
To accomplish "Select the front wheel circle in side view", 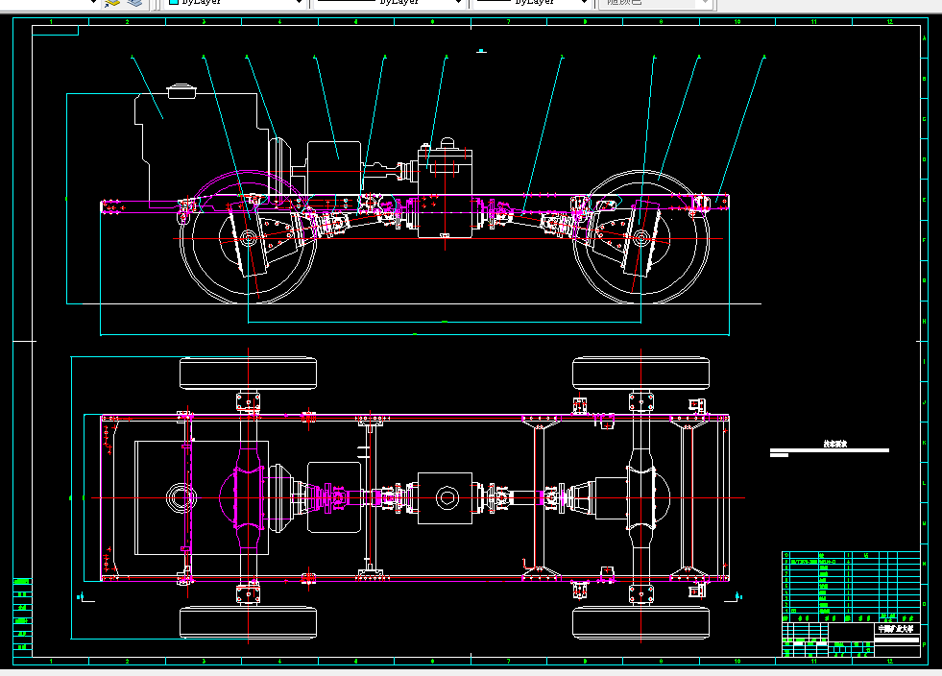I will [x=248, y=238].
